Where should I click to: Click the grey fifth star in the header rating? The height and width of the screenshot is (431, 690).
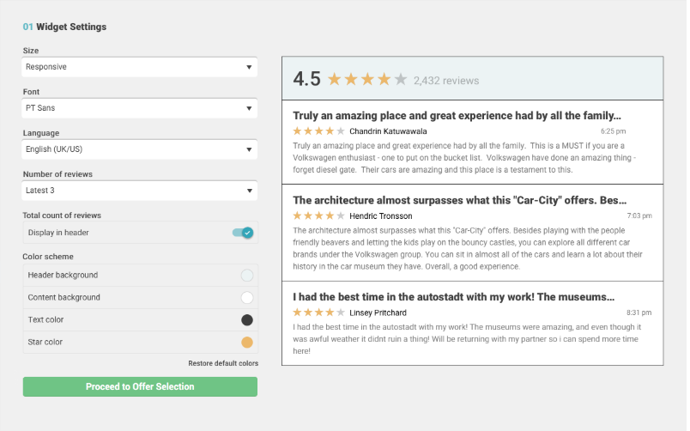(x=401, y=80)
